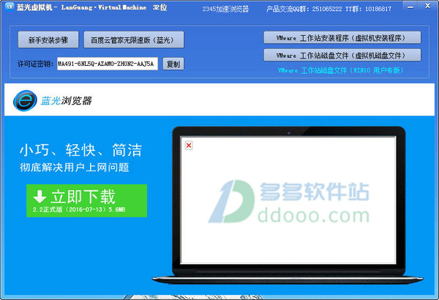Copy license key with 复制 button

[x=173, y=64]
